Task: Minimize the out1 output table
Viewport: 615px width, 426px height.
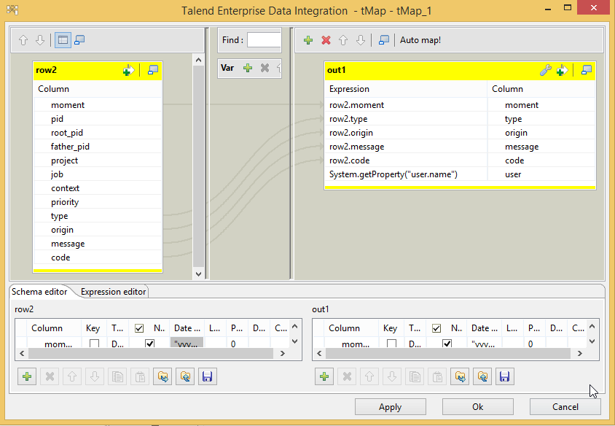Action: [587, 70]
